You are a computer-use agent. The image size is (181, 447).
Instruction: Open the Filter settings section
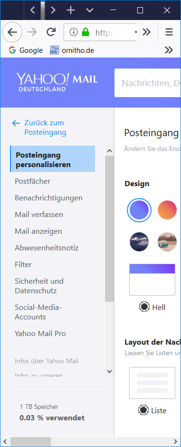pos(23,264)
